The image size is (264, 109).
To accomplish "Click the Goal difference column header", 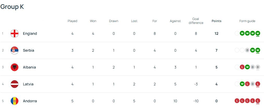I will [196, 21].
